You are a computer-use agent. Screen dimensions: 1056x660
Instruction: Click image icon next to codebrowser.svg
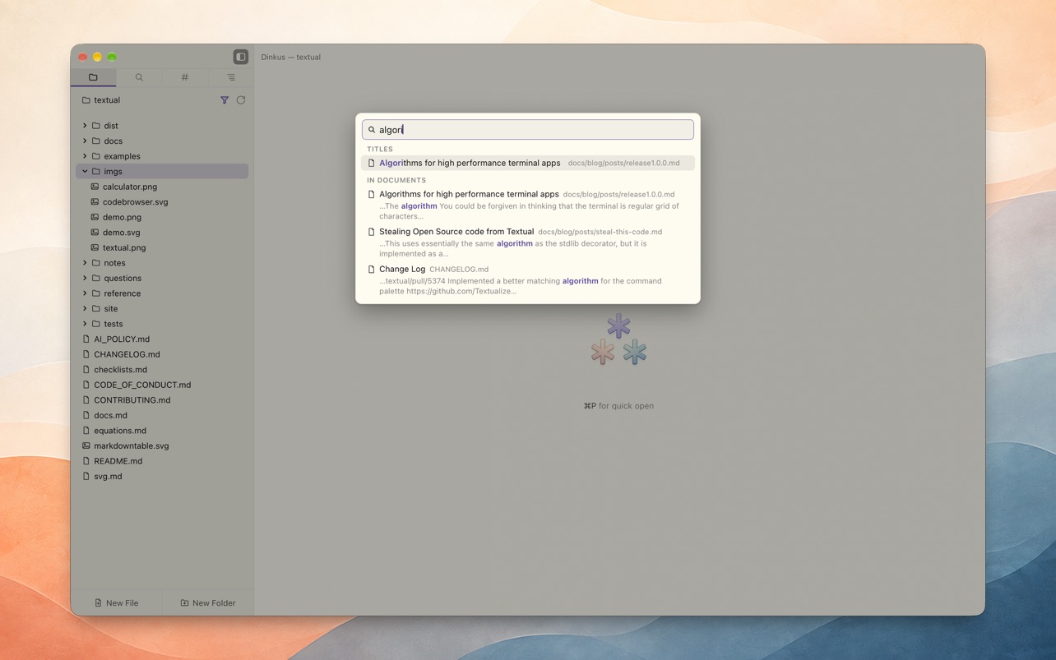95,201
